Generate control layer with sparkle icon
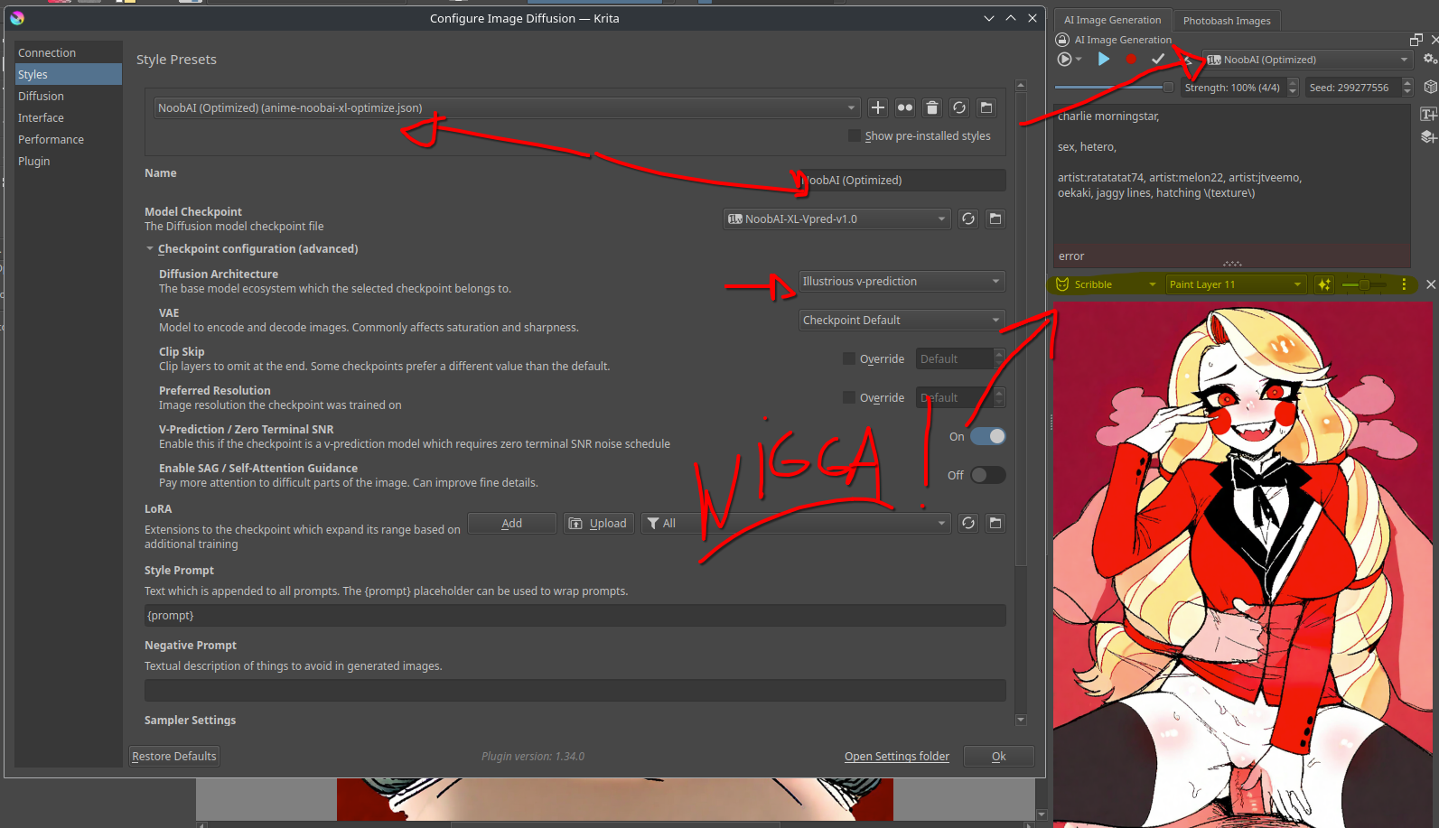Viewport: 1439px width, 828px height. (x=1324, y=284)
